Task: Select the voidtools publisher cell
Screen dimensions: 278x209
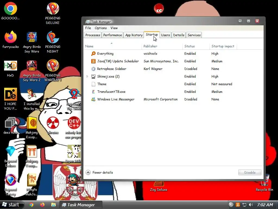Action: pos(150,54)
